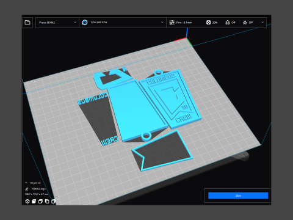The image size is (293, 220).
Task: Open file with the folder icon
Action: (x=27, y=23)
